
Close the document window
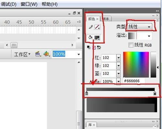point(79,13)
